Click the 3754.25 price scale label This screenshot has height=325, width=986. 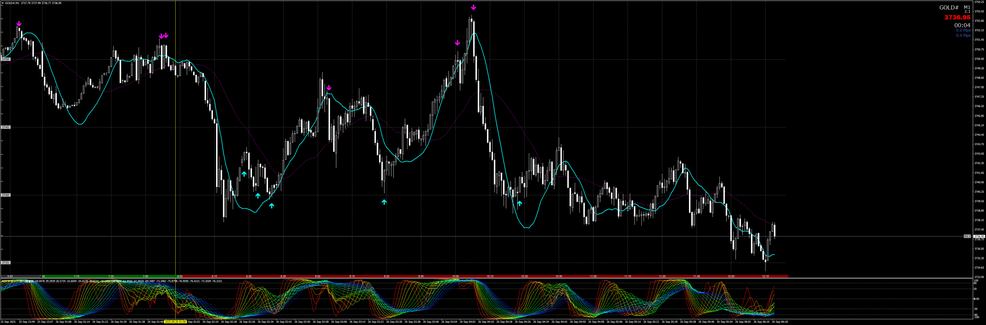(979, 2)
